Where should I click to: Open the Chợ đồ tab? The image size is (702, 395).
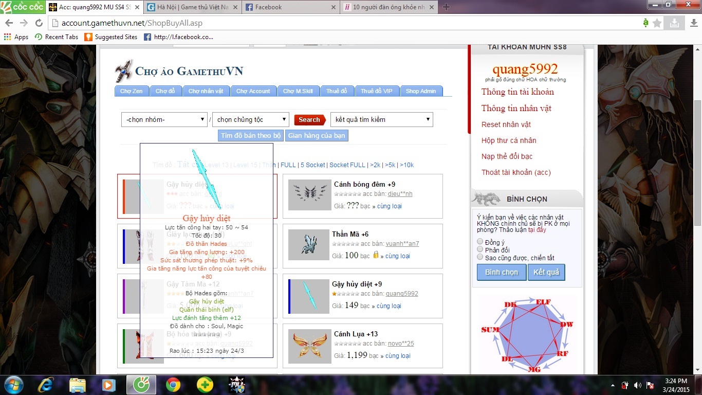(165, 91)
